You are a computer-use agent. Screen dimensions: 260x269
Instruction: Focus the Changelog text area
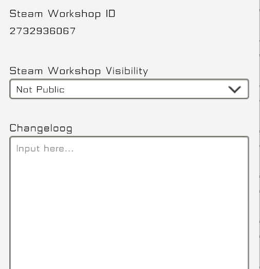tap(129, 203)
